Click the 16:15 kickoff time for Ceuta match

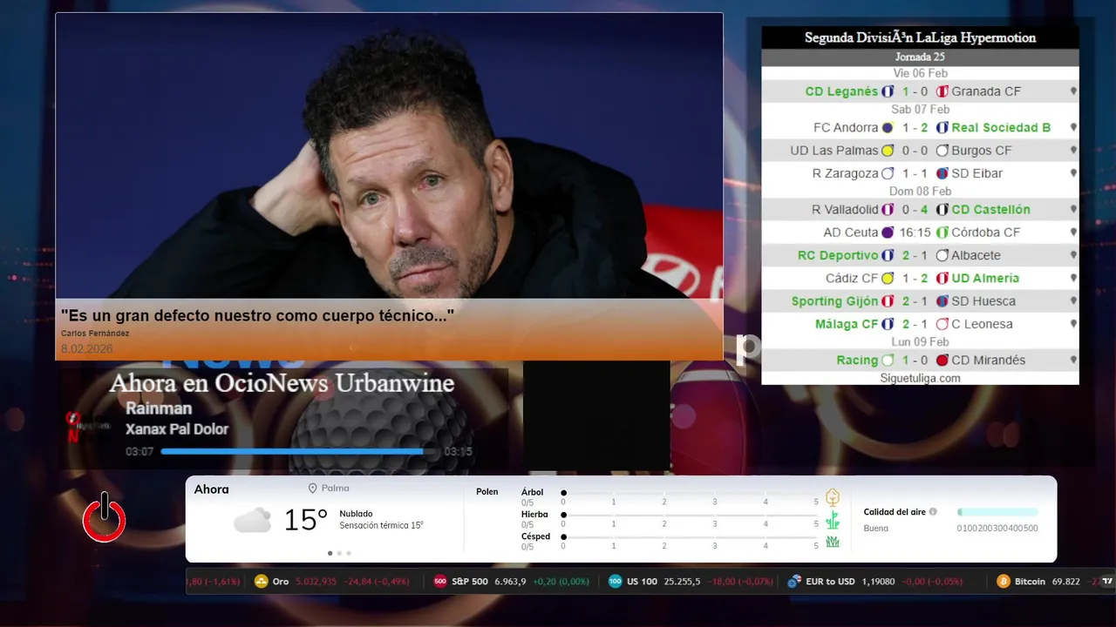coord(915,233)
